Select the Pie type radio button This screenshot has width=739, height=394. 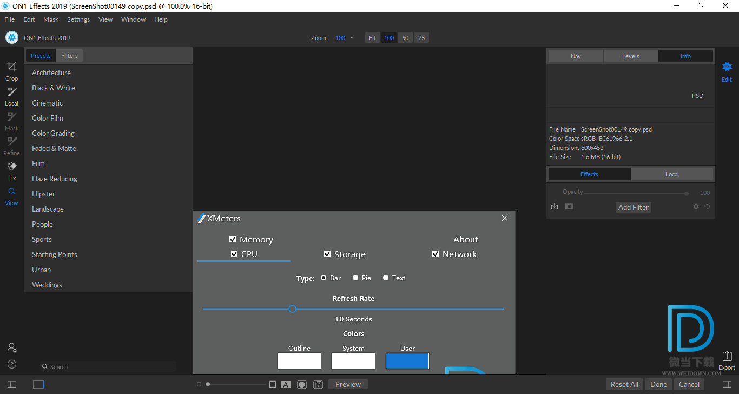pyautogui.click(x=355, y=278)
